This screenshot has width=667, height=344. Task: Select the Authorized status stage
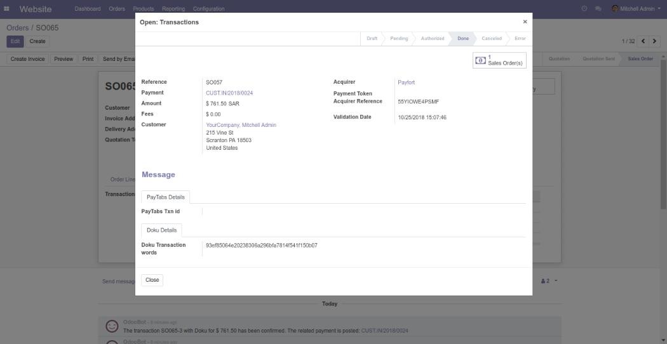[433, 38]
